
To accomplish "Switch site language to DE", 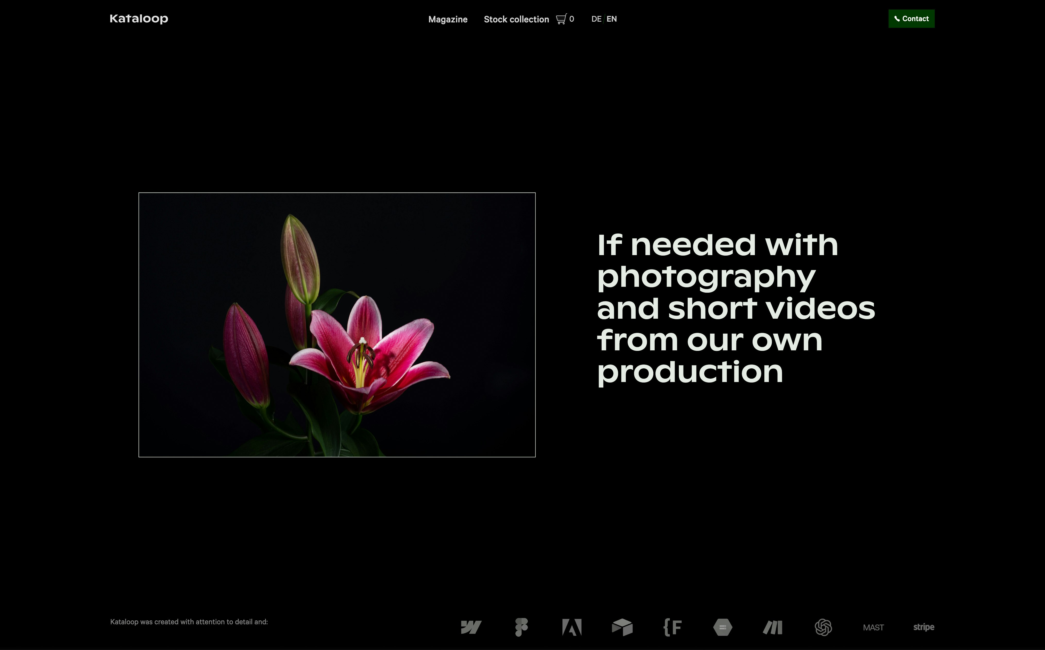I will point(596,19).
